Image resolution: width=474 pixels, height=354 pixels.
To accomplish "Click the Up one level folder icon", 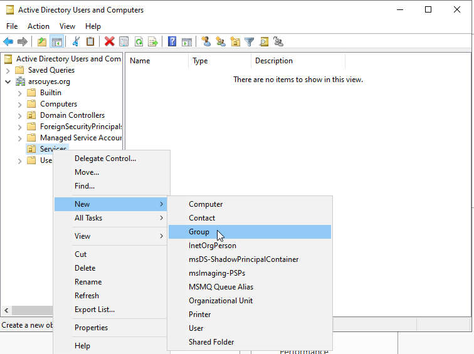I will [42, 42].
